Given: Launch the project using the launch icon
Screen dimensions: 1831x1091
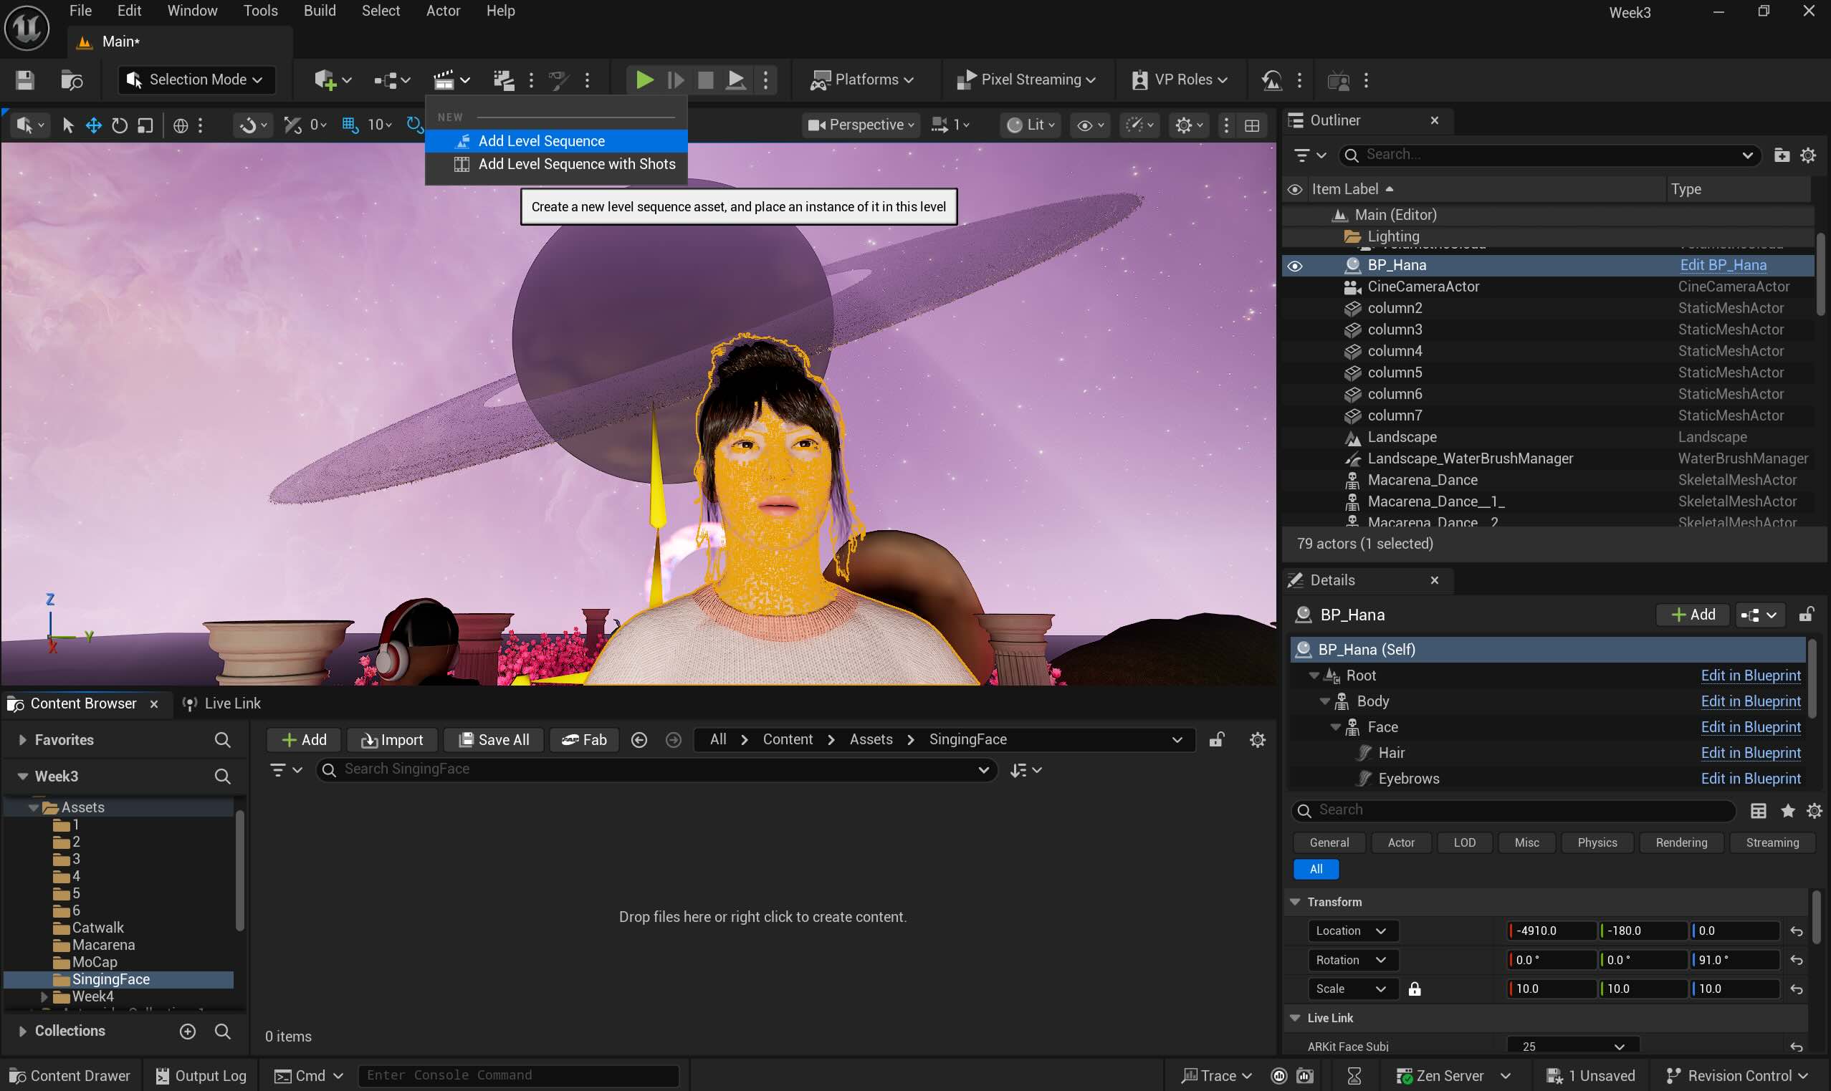Looking at the screenshot, I should pos(735,80).
